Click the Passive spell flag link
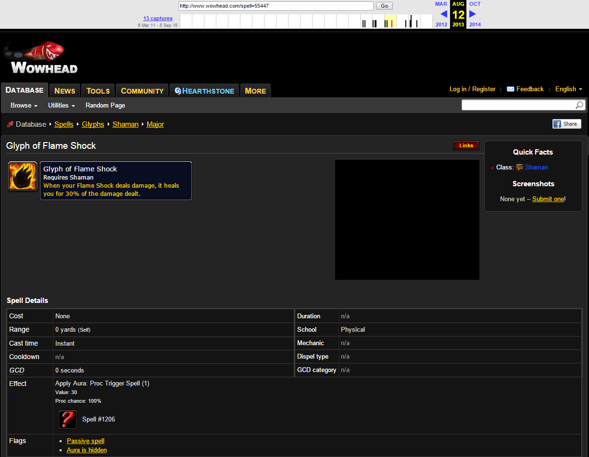 (x=86, y=441)
